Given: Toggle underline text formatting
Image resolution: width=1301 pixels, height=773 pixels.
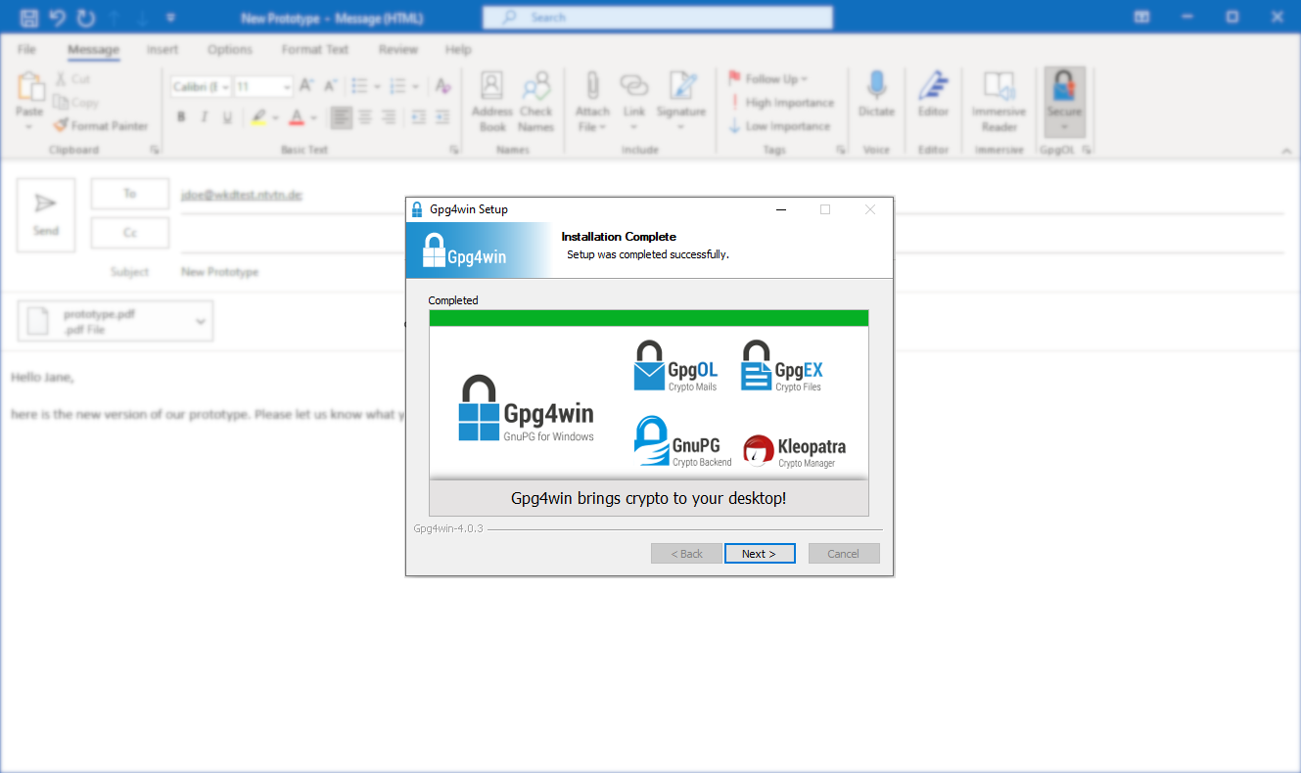Looking at the screenshot, I should click(x=227, y=117).
